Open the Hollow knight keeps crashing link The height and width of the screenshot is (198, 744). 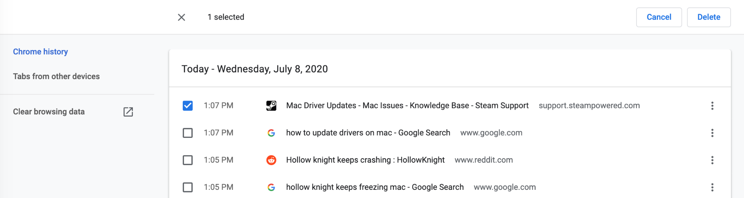[365, 160]
